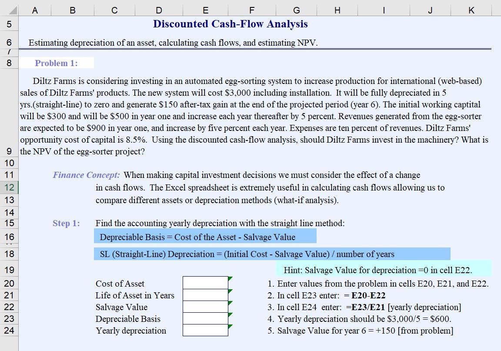Select column E header
501x351 pixels.
pyautogui.click(x=205, y=10)
